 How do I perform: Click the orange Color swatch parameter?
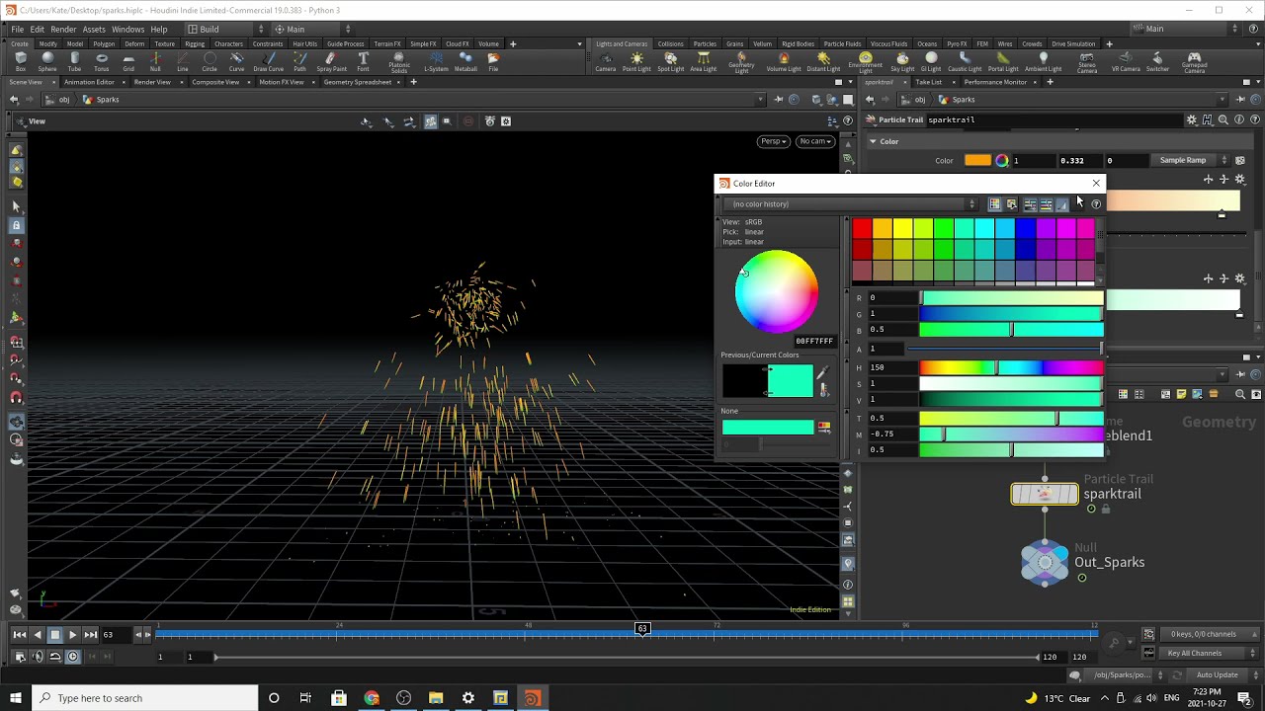point(977,160)
